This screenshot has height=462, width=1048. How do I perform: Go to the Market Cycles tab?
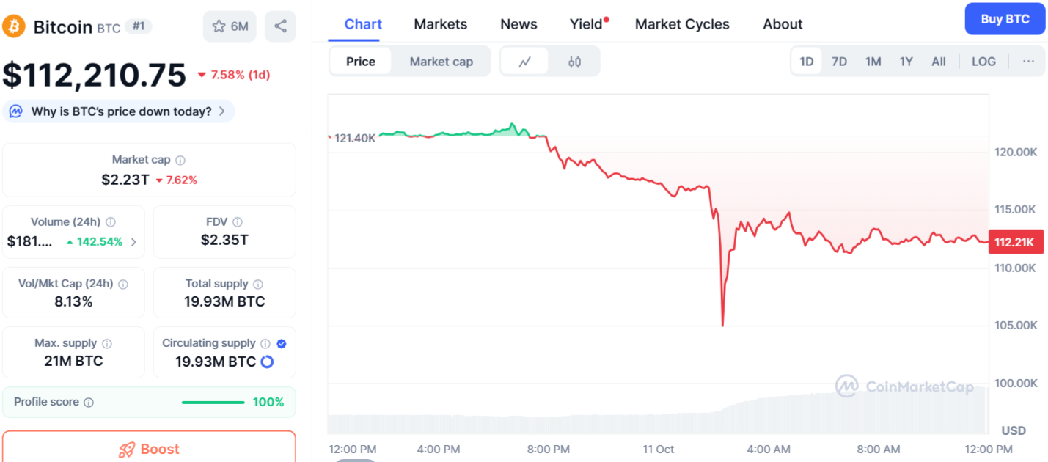(x=682, y=24)
